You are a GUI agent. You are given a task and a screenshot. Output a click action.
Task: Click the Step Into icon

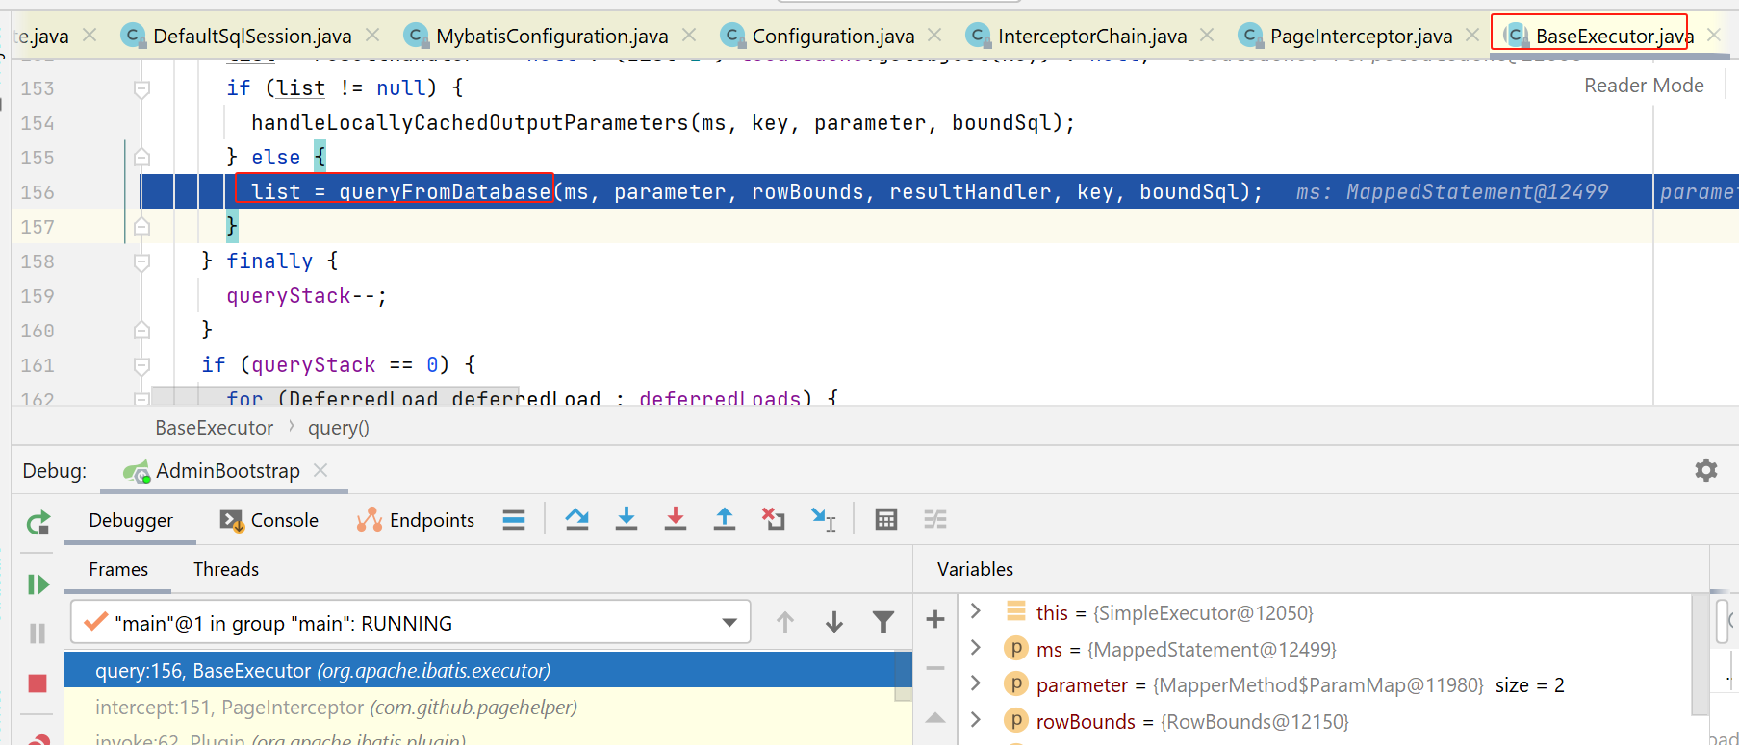pos(627,520)
